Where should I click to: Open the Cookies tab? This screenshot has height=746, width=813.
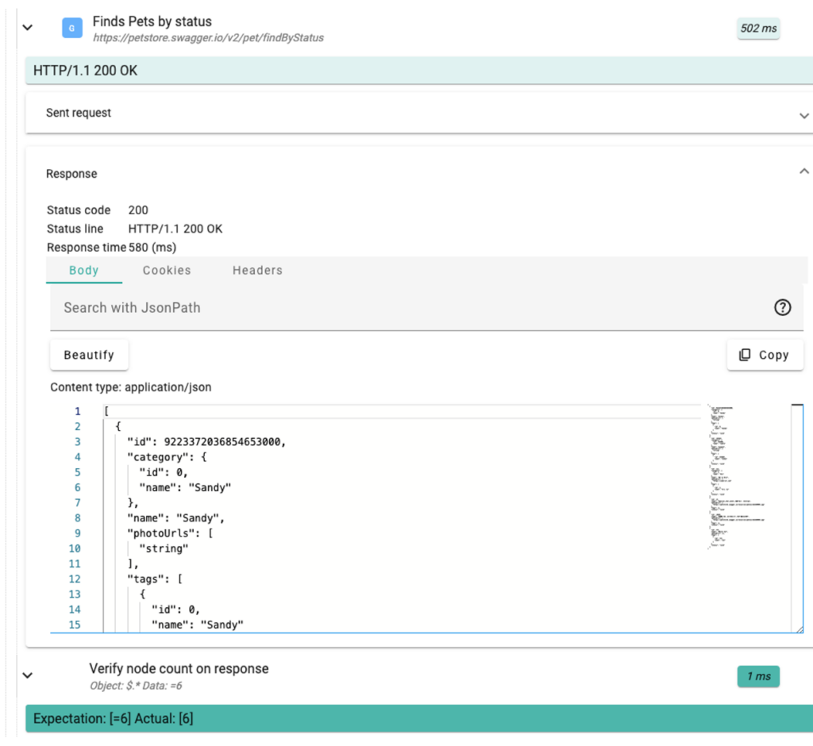167,270
